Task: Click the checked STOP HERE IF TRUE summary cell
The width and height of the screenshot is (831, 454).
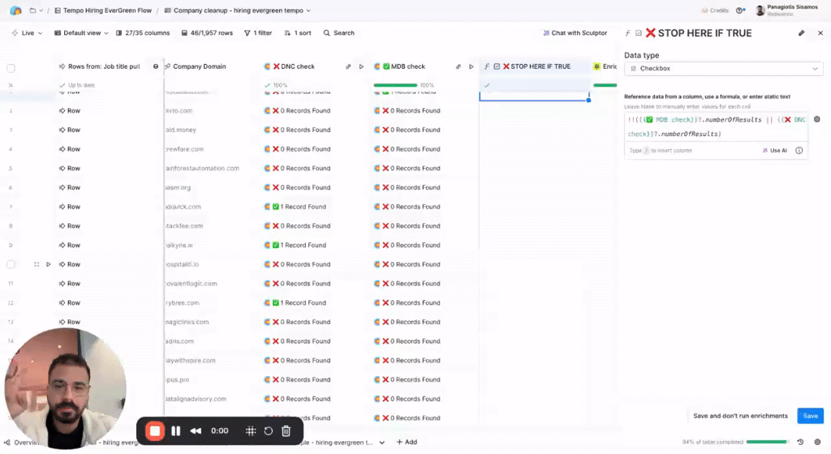Action: [x=534, y=85]
